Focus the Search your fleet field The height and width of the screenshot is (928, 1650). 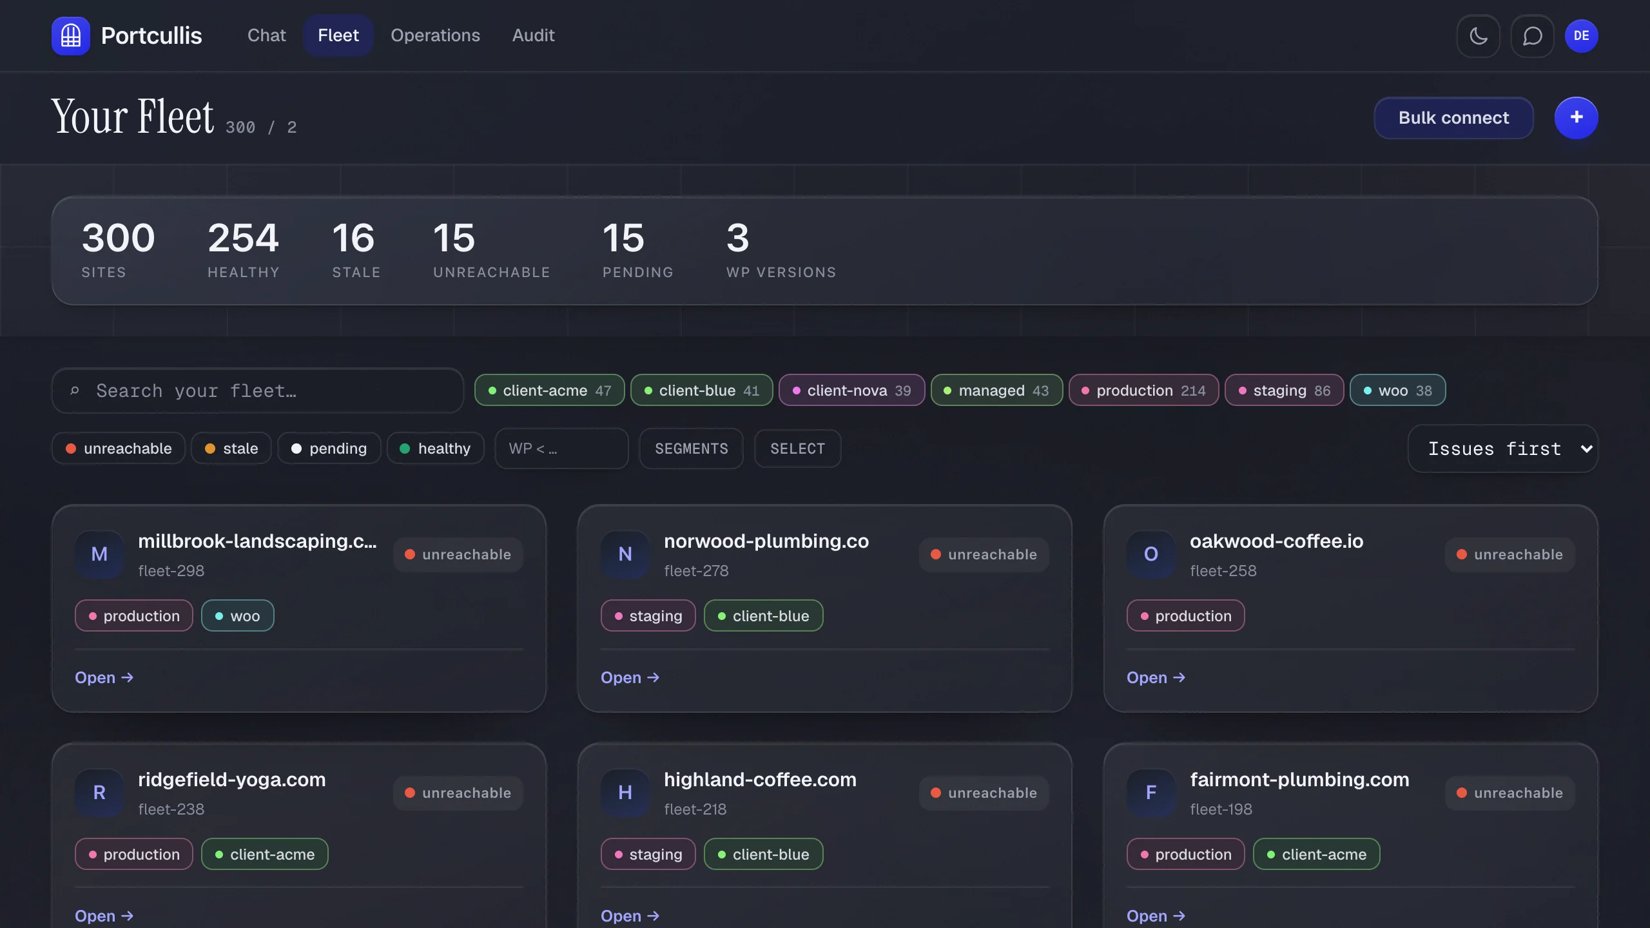[x=258, y=391]
